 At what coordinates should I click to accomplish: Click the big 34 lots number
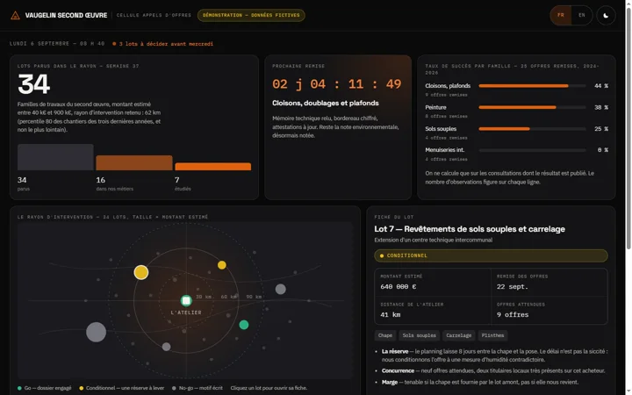34,84
